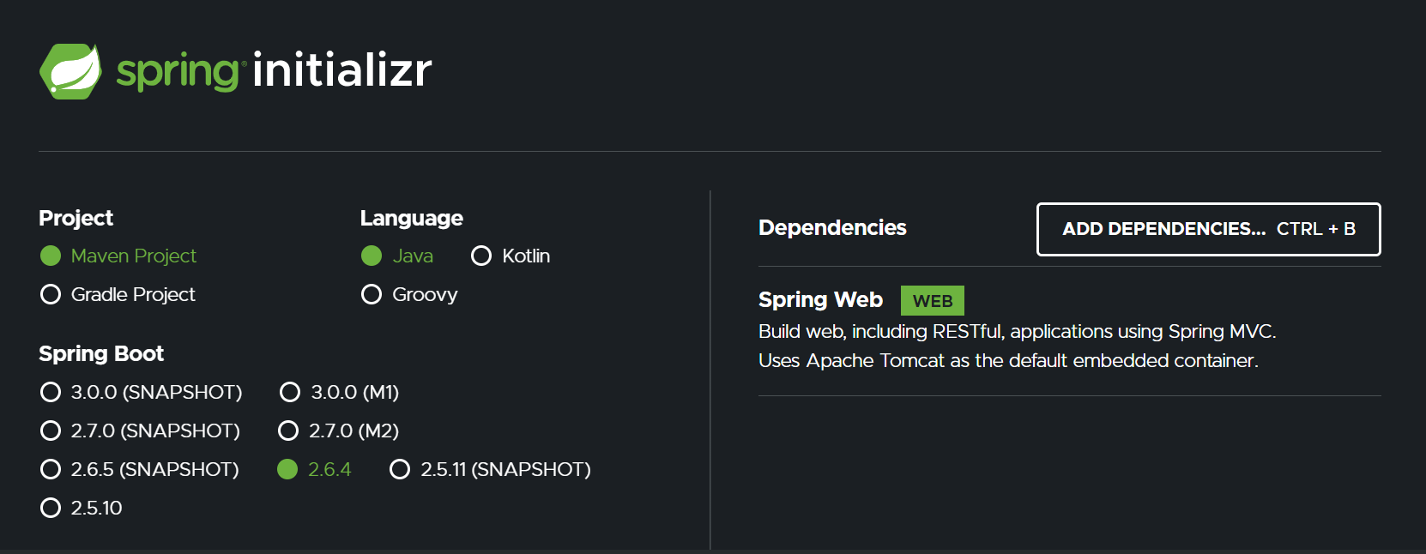Viewport: 1426px width, 554px height.
Task: Select Spring Boot 2.7.0 (M2)
Action: [x=339, y=431]
